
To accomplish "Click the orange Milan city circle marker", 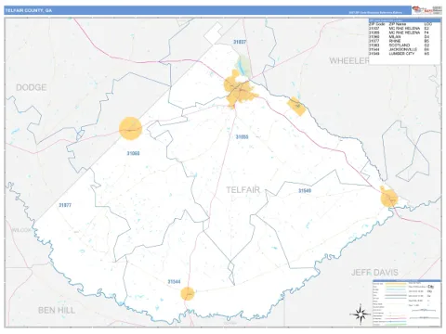I will click(x=130, y=128).
